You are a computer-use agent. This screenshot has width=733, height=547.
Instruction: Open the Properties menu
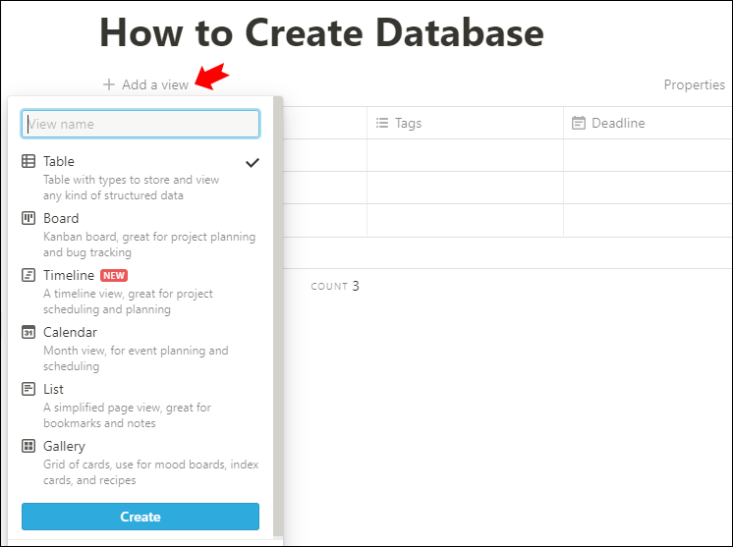(695, 84)
